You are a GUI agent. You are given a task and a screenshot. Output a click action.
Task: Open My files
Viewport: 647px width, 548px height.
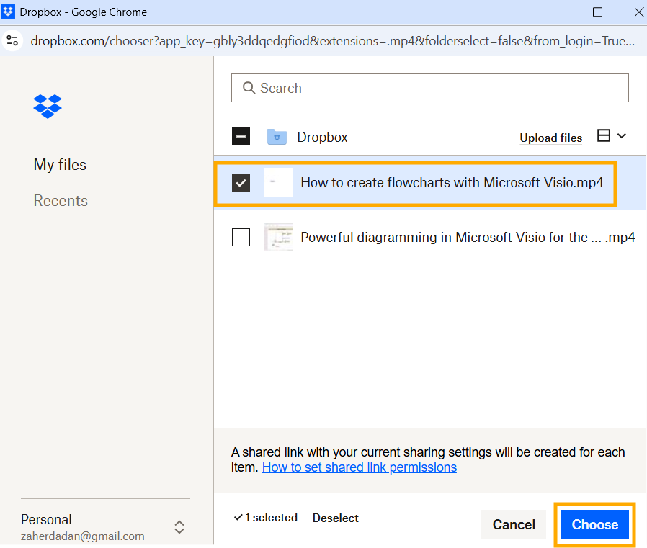pos(60,164)
